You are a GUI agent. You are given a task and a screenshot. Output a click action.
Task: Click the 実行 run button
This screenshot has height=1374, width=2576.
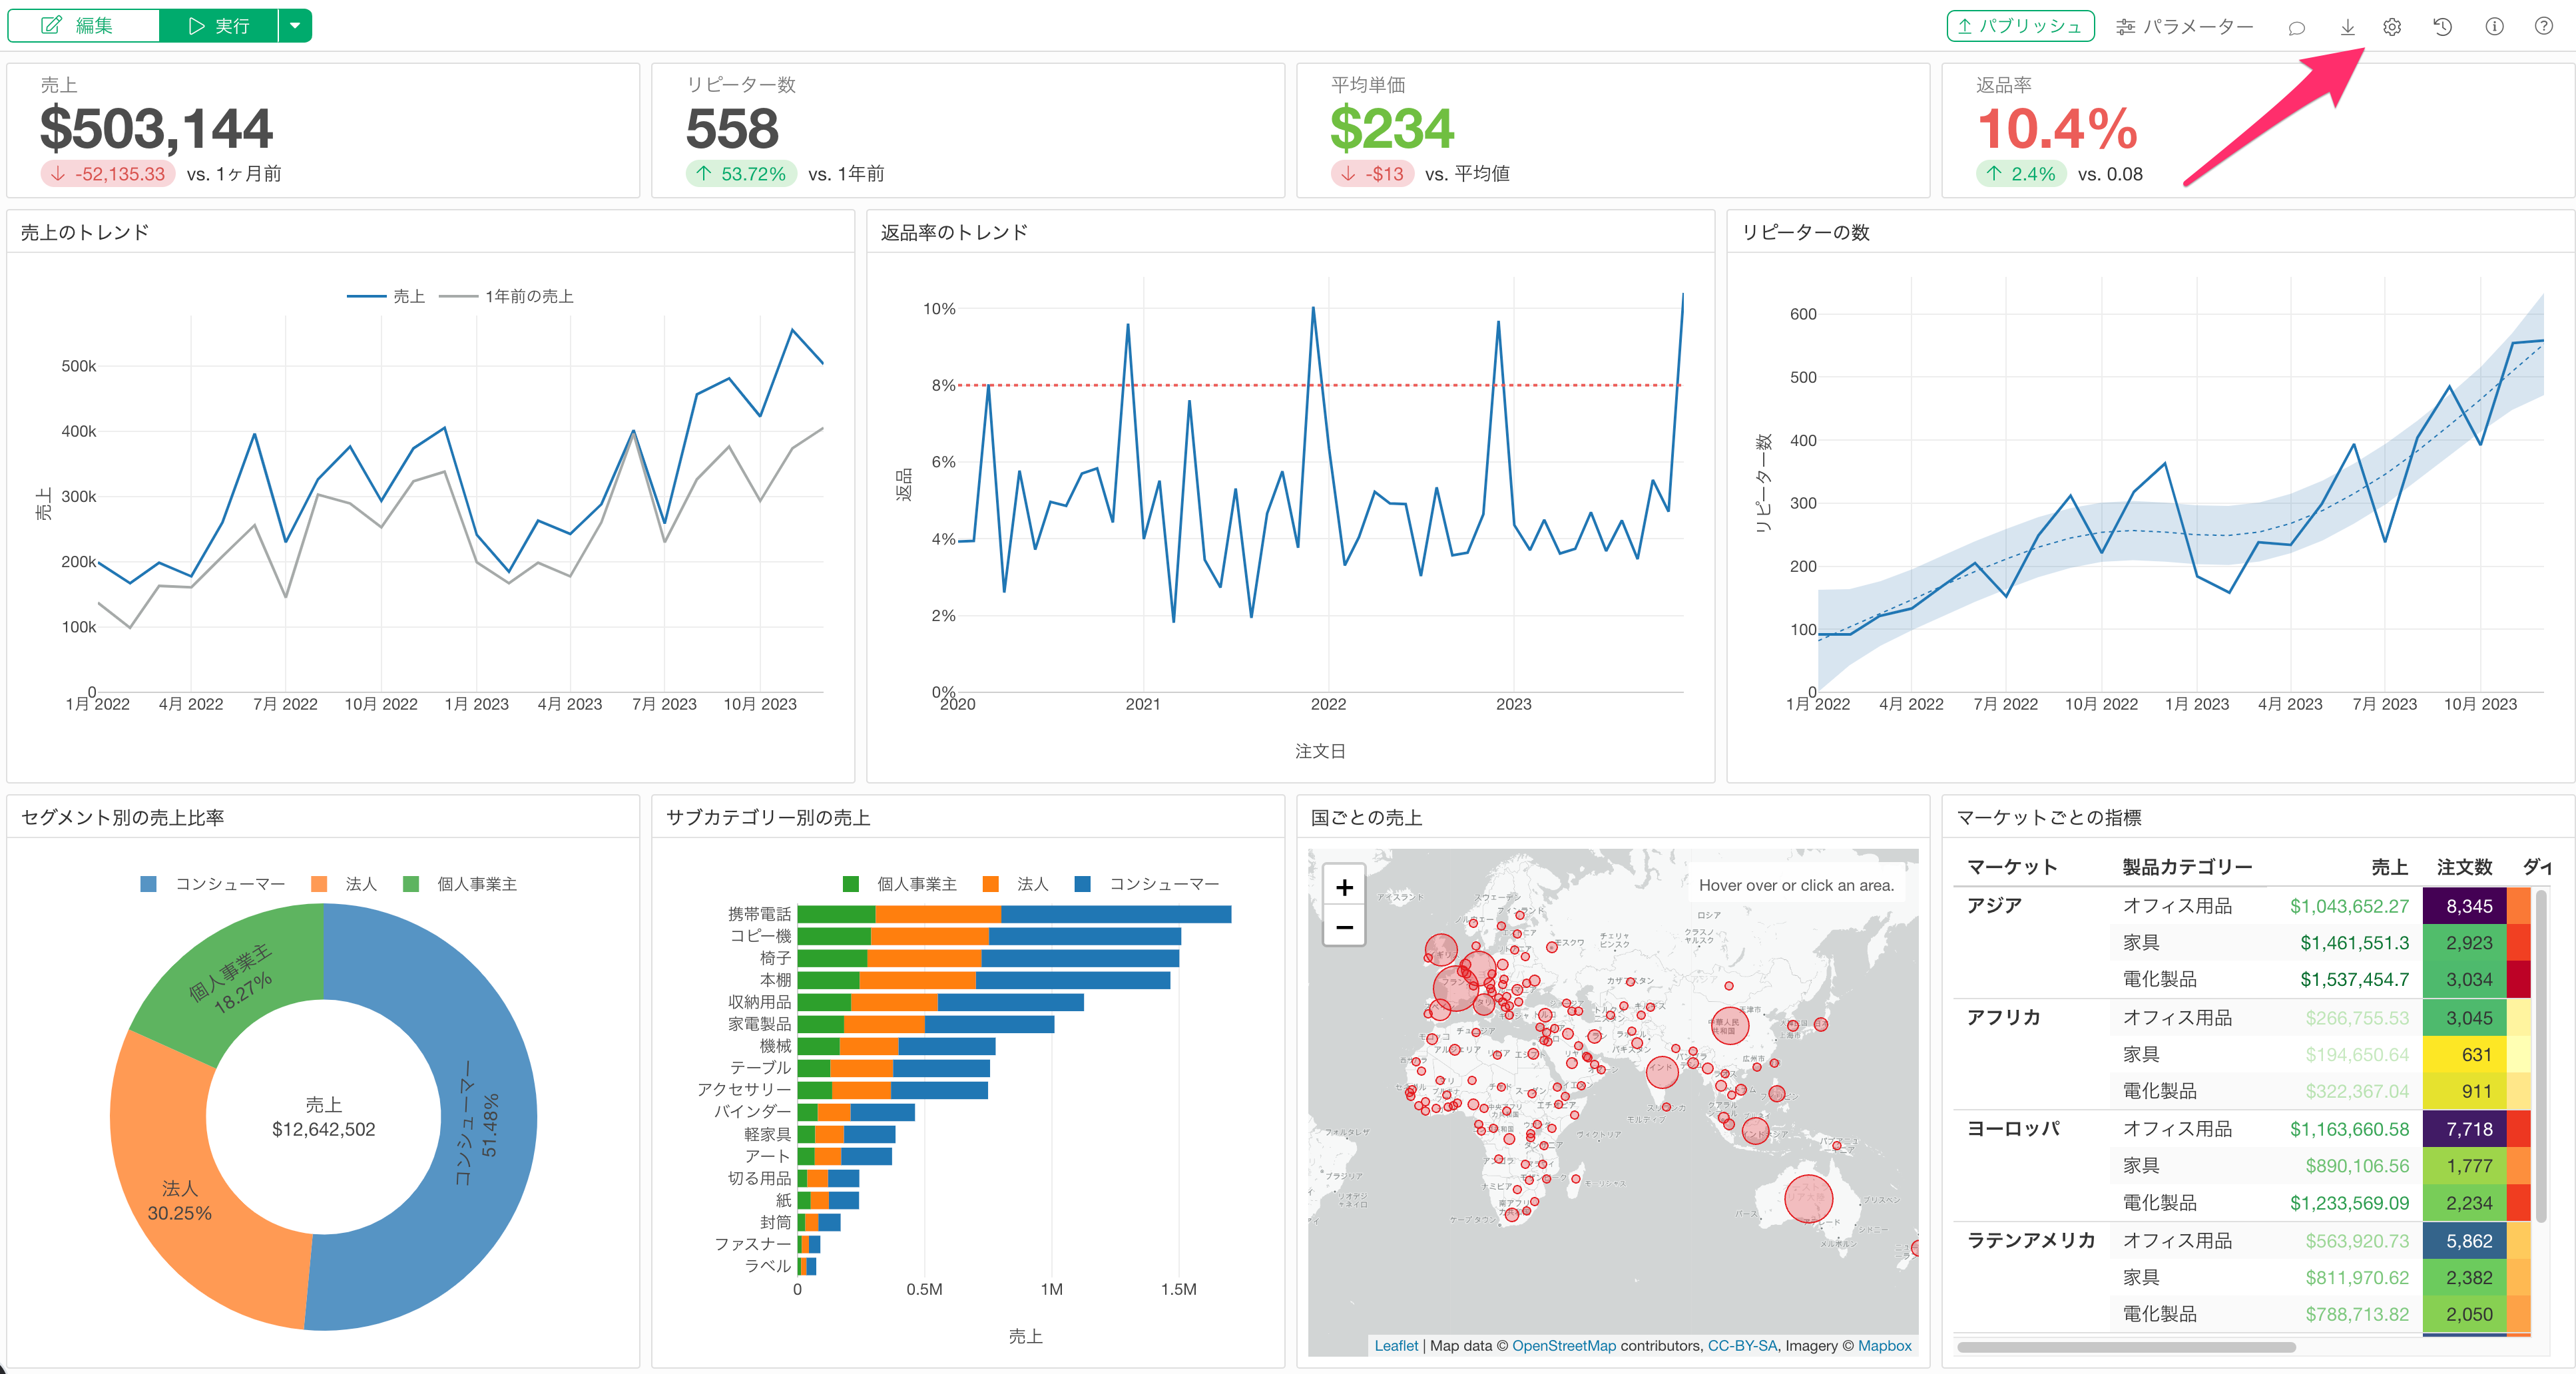click(x=219, y=26)
